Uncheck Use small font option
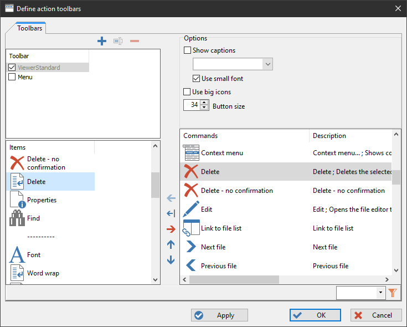This screenshot has width=407, height=327. click(196, 79)
